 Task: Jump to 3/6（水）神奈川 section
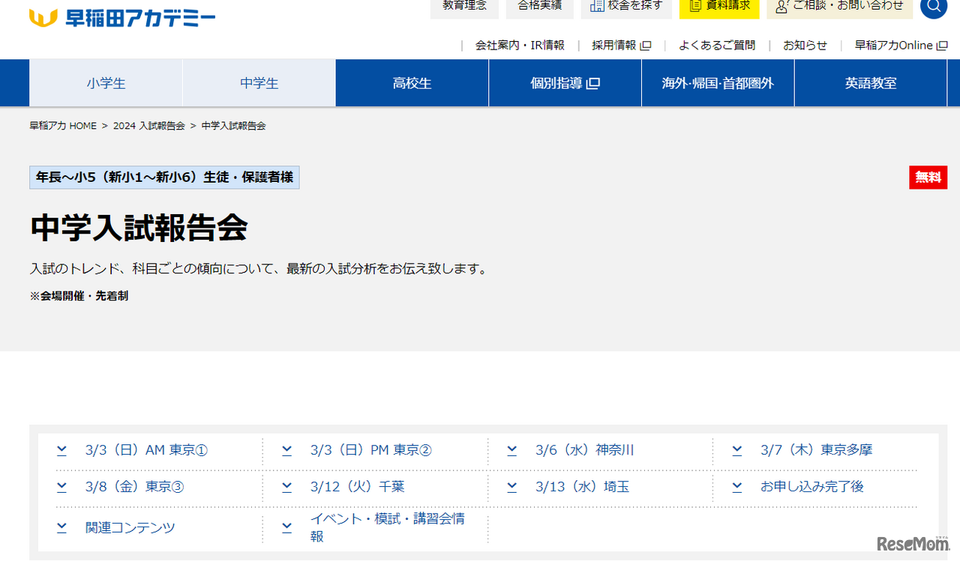click(x=585, y=450)
